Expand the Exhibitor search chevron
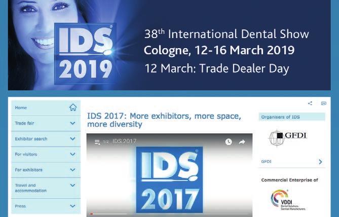 coord(72,139)
